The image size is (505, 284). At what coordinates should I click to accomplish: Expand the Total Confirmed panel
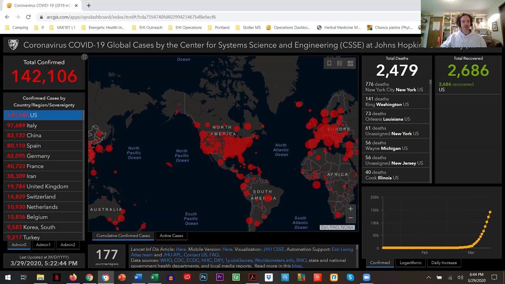pos(84,57)
